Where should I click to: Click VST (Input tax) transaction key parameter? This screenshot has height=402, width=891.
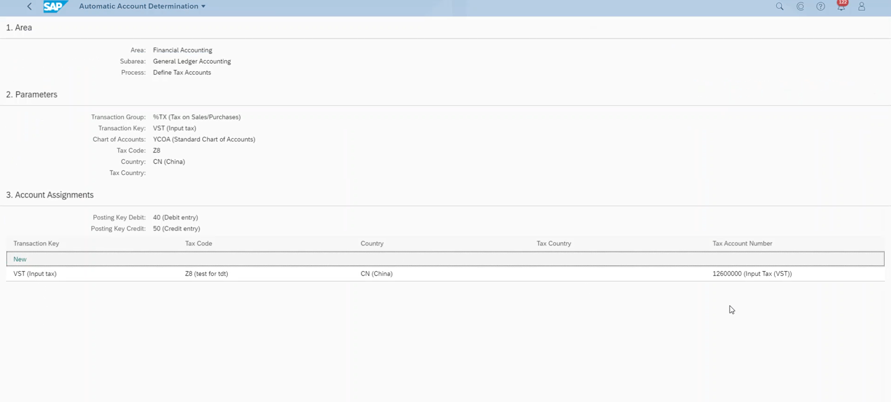click(175, 128)
